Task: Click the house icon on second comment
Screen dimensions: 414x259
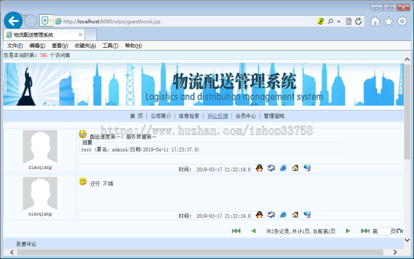Action: pyautogui.click(x=295, y=214)
